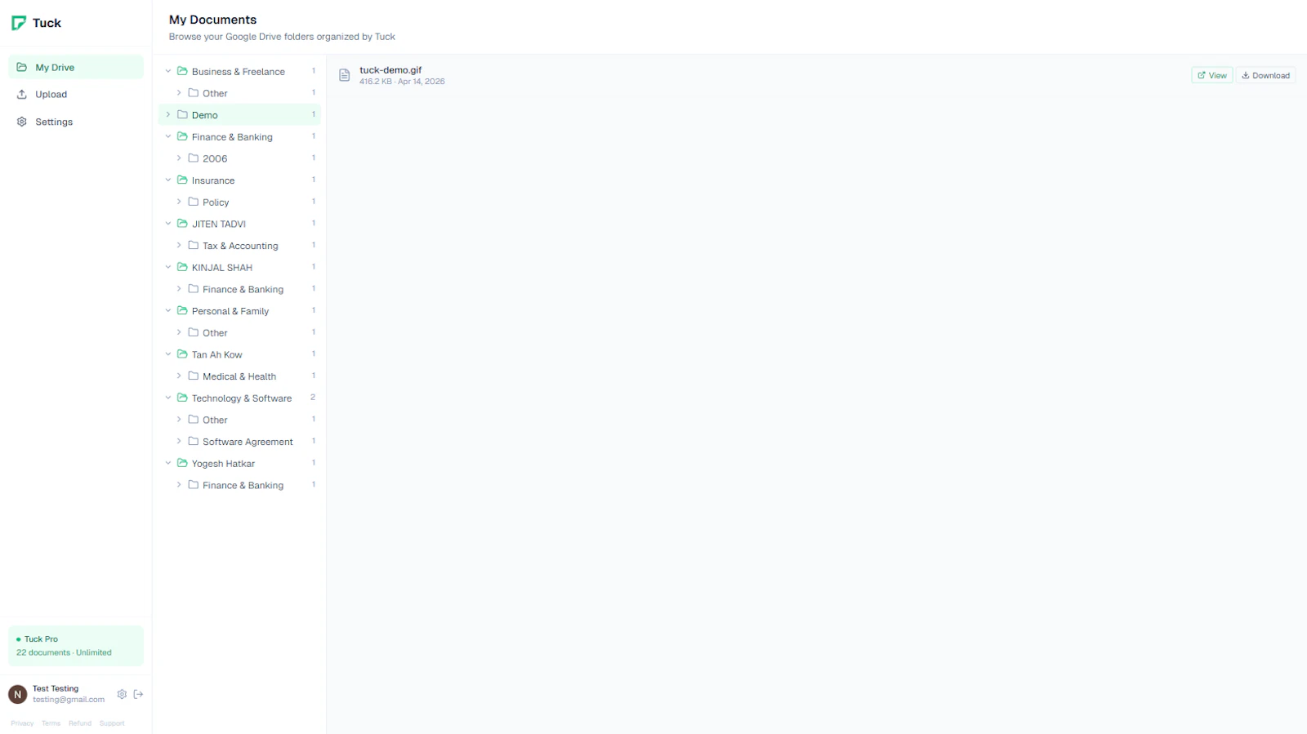The image size is (1307, 734).
Task: Collapse the Technology & Software folder
Action: coord(168,398)
